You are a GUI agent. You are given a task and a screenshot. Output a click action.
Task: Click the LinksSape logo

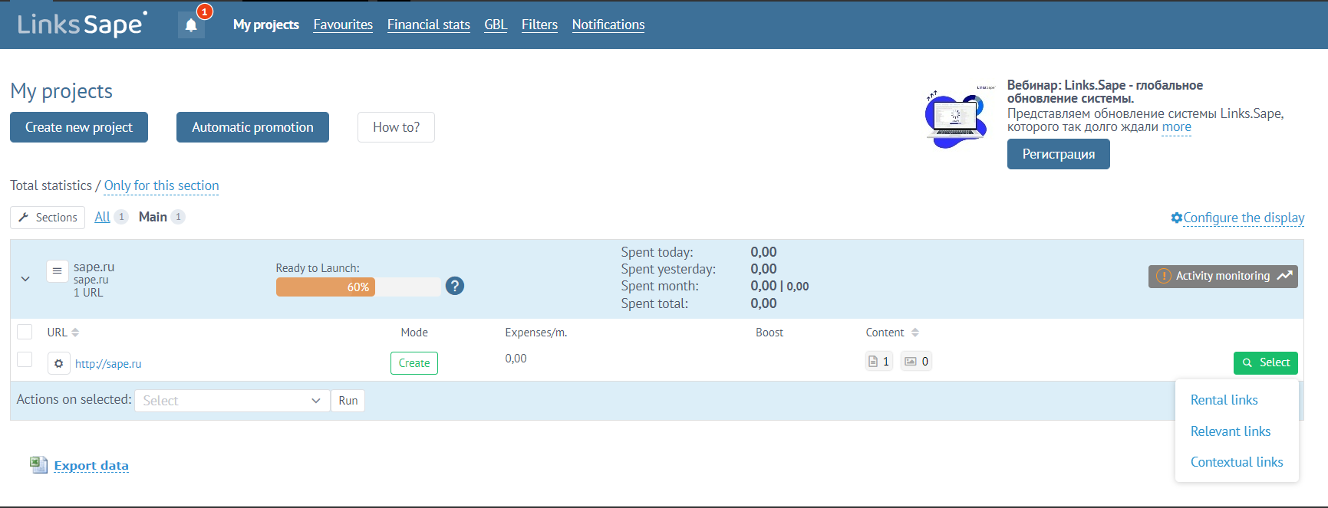click(x=81, y=24)
